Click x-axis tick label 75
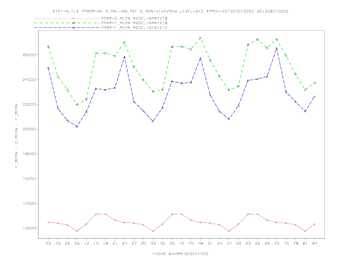The image size is (343, 265). point(286,243)
